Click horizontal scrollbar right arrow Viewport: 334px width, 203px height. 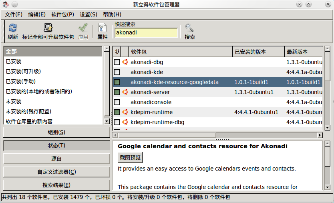point(320,135)
